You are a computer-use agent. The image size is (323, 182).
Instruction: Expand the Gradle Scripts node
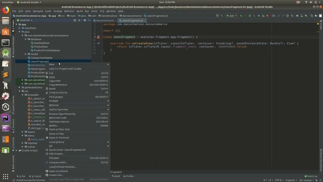(17, 151)
